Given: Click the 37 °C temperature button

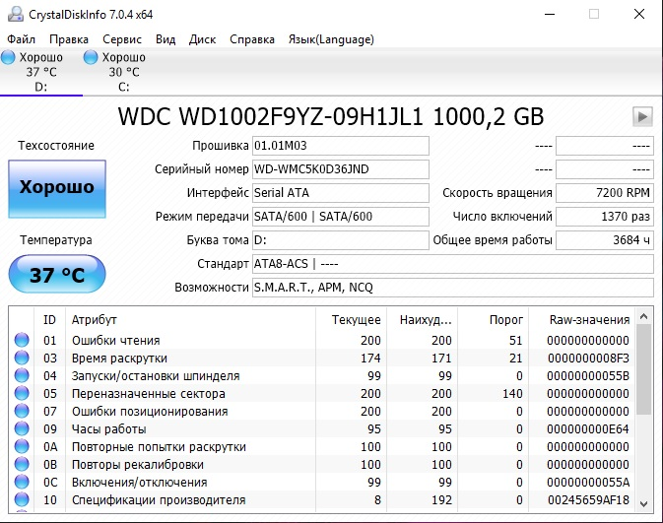Looking at the screenshot, I should coord(57,275).
